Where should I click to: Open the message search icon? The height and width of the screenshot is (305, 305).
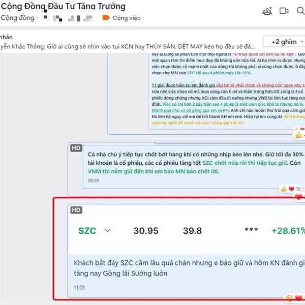pyautogui.click(x=301, y=11)
